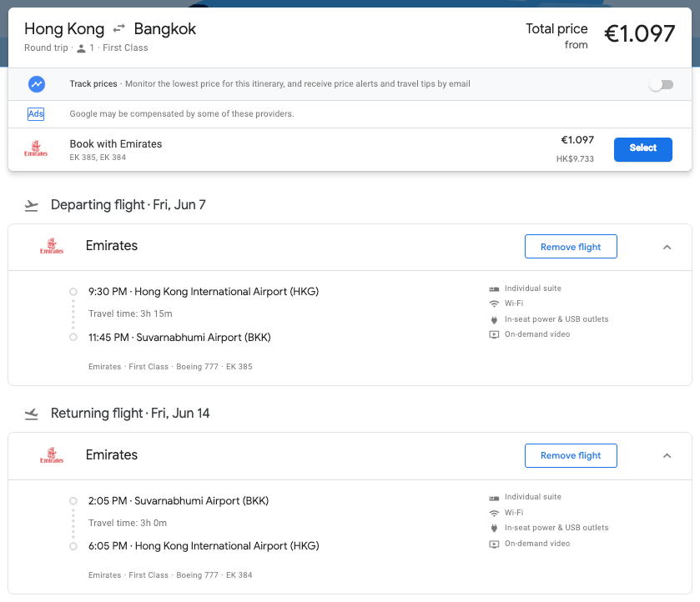The image size is (700, 602).
Task: Toggle the Track prices switch
Action: pos(661,84)
